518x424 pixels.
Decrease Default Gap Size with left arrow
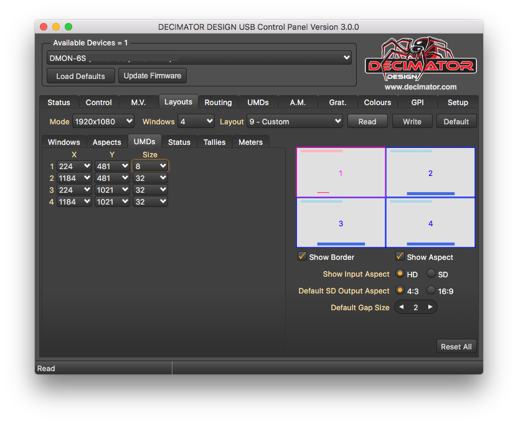pos(402,307)
